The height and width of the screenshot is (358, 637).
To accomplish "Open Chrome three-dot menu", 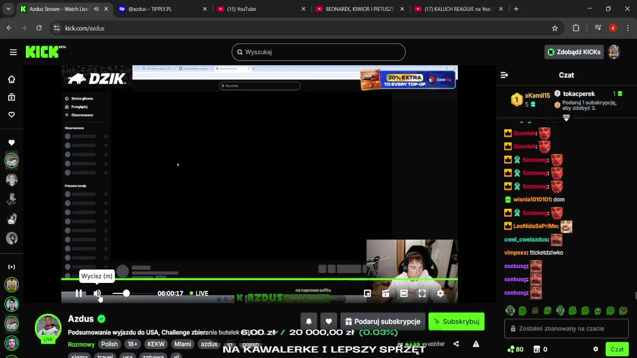I will coord(628,28).
